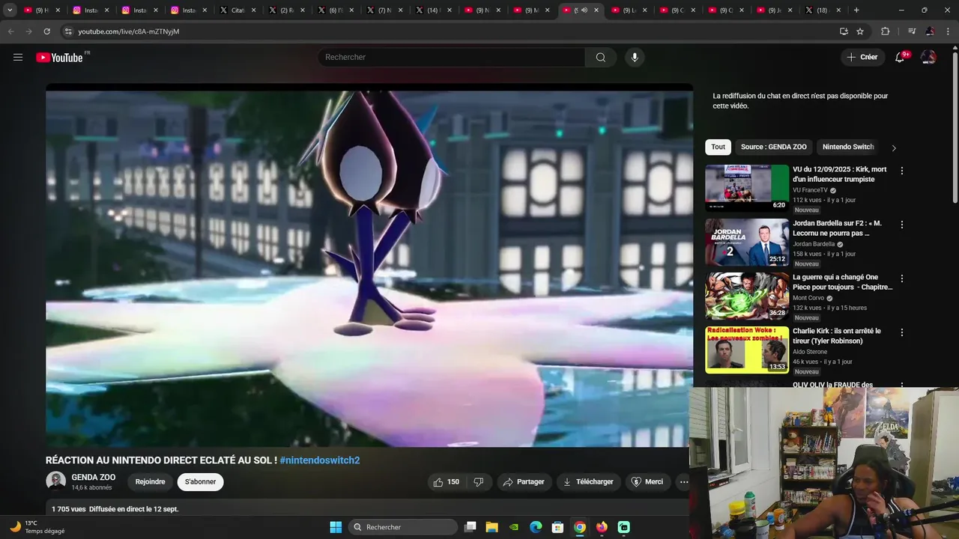Image resolution: width=959 pixels, height=539 pixels.
Task: Open options menu for One Piece video
Action: pos(902,278)
